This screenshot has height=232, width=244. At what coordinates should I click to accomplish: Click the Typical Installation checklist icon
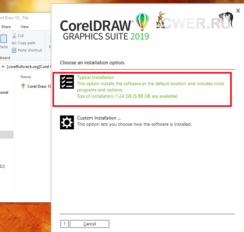(x=67, y=82)
